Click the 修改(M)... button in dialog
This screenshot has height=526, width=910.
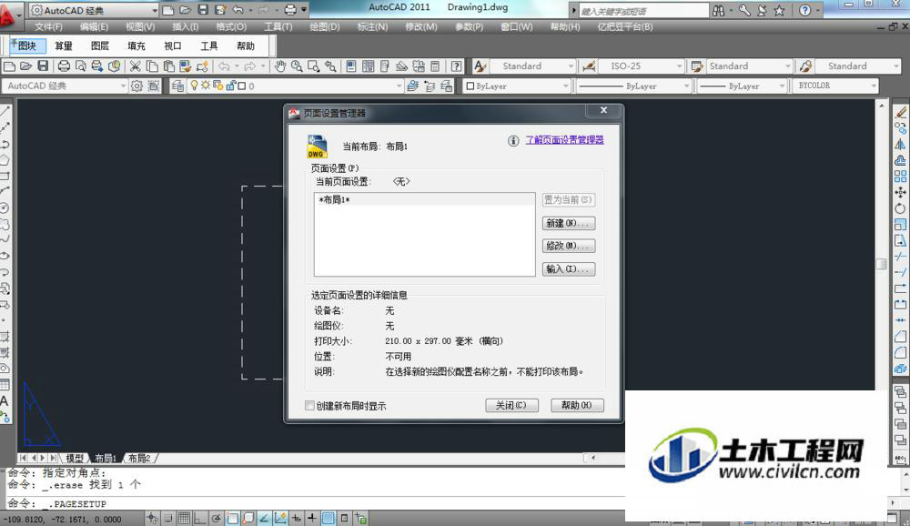[x=568, y=246]
